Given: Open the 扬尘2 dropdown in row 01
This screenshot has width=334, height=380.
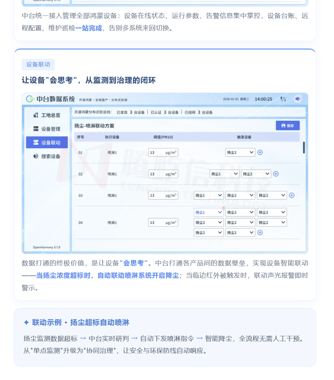Looking at the screenshot, I should [x=240, y=153].
